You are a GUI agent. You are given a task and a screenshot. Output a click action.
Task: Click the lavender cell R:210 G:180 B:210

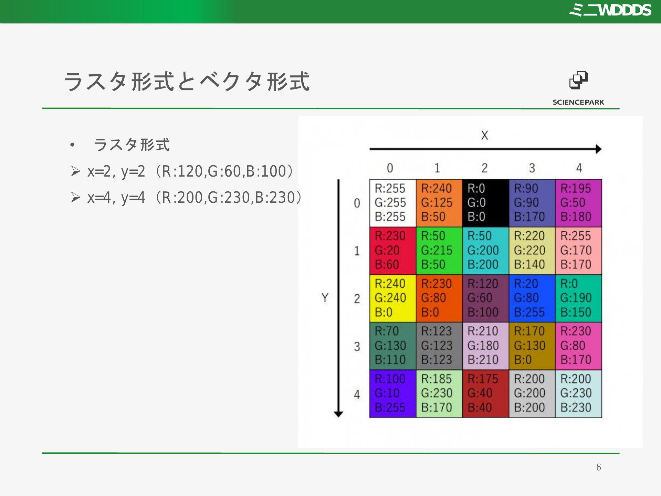[x=486, y=346]
